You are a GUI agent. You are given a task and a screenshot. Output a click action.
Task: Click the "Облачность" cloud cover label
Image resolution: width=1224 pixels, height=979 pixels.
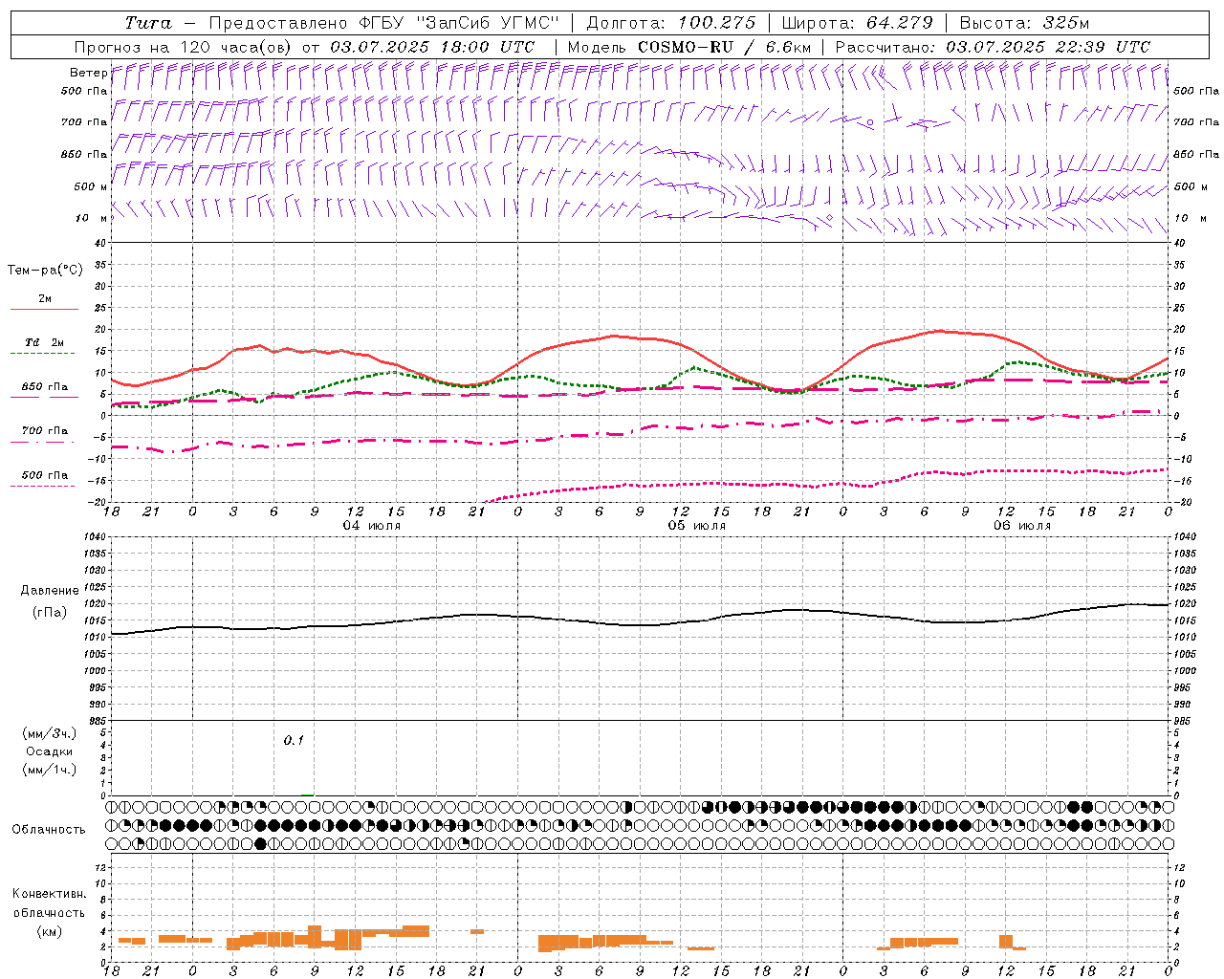tap(49, 829)
